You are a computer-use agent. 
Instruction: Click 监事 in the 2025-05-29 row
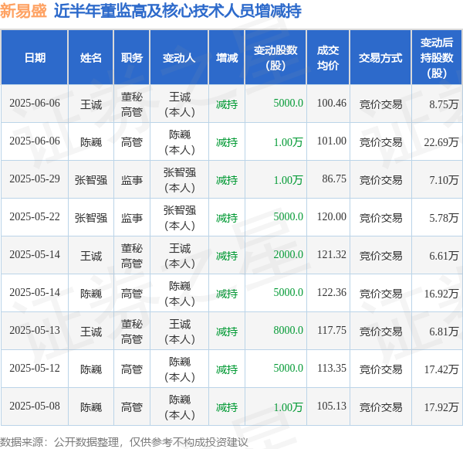tap(132, 180)
